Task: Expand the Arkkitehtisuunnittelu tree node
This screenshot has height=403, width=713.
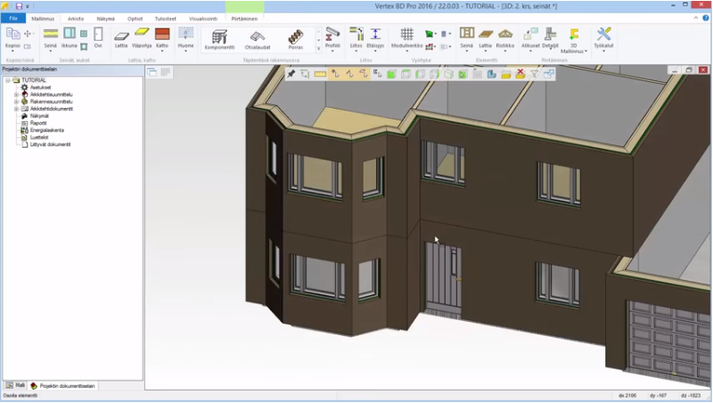Action: pyautogui.click(x=16, y=95)
